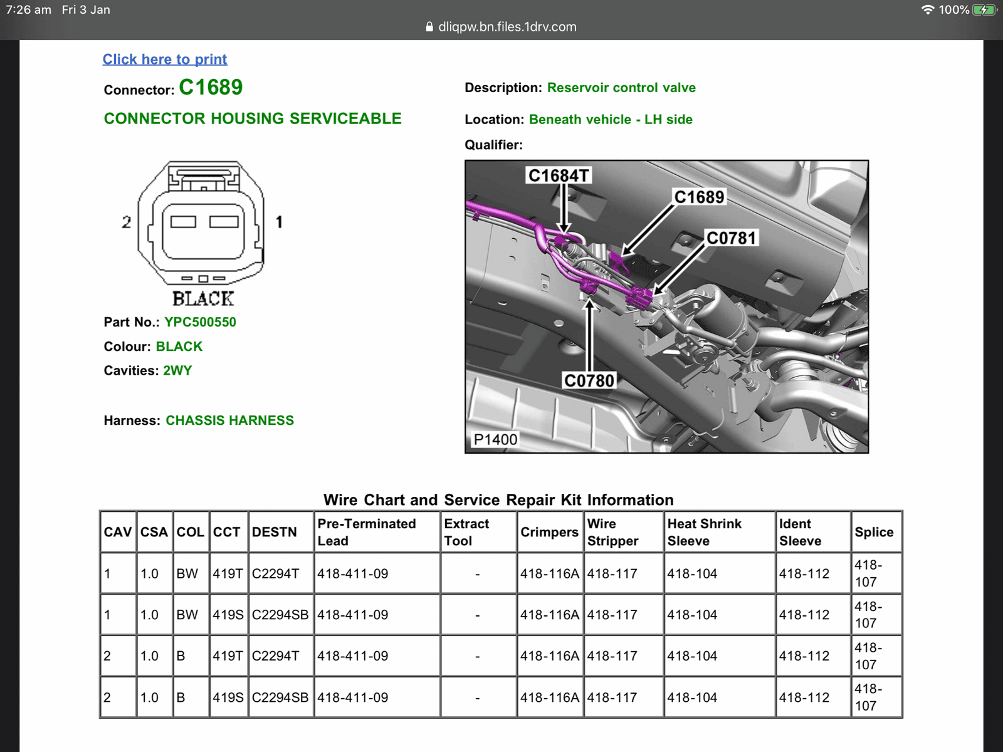Tap the dliqpw.bn.files.1drv.com address text
The width and height of the screenshot is (1003, 752).
click(507, 27)
